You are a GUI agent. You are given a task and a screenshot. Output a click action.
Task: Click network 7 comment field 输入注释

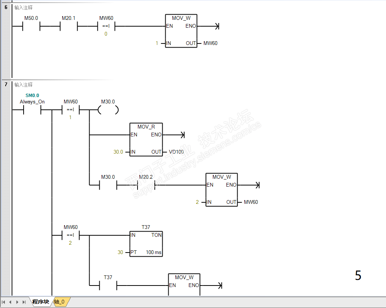tap(23, 85)
